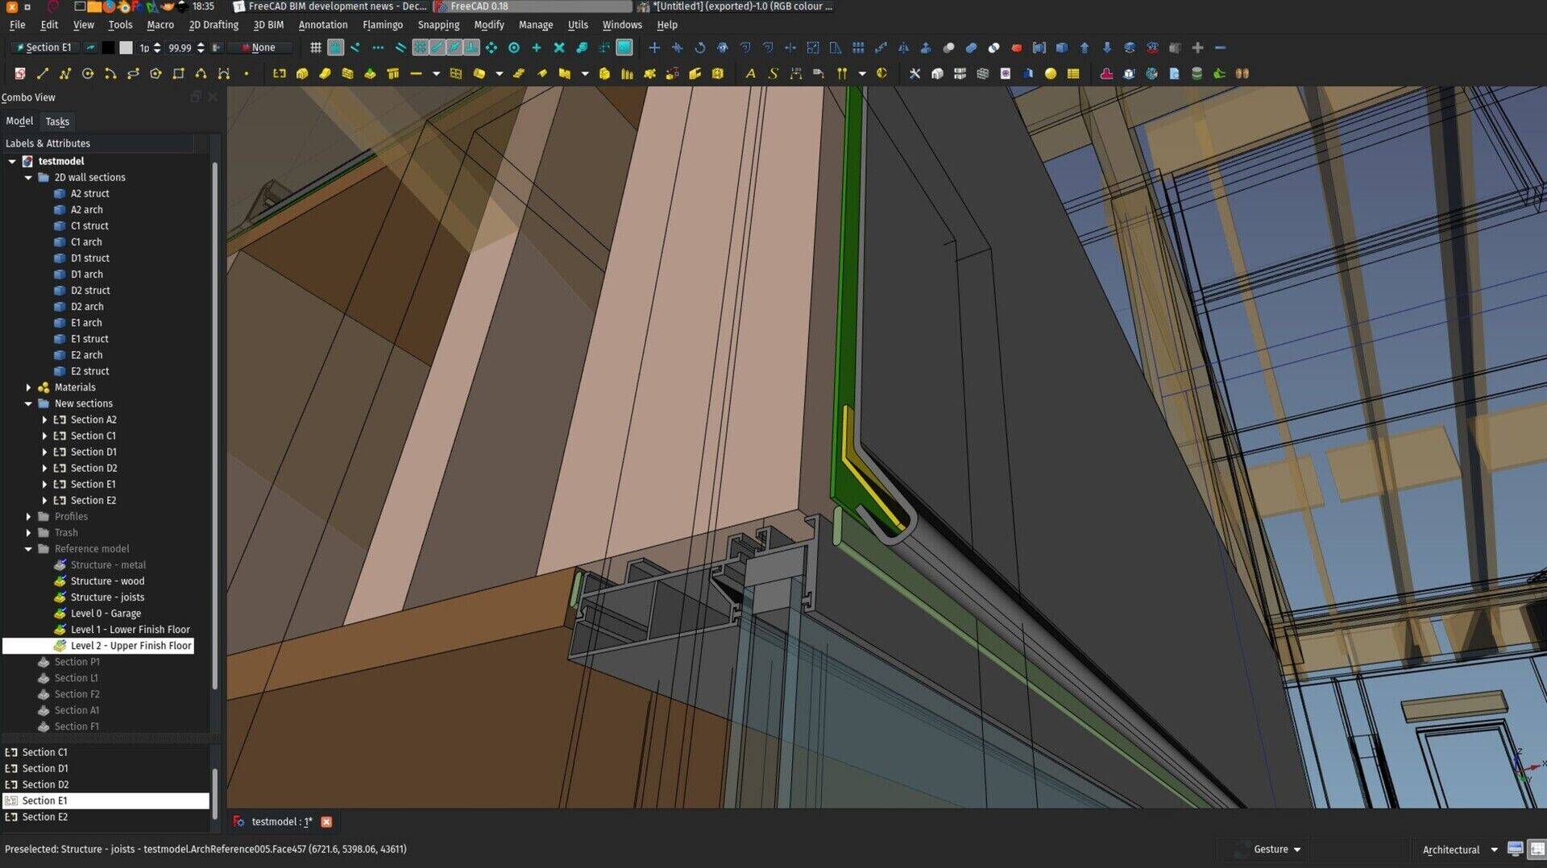
Task: Select the Draft Line tool
Action: (42, 73)
